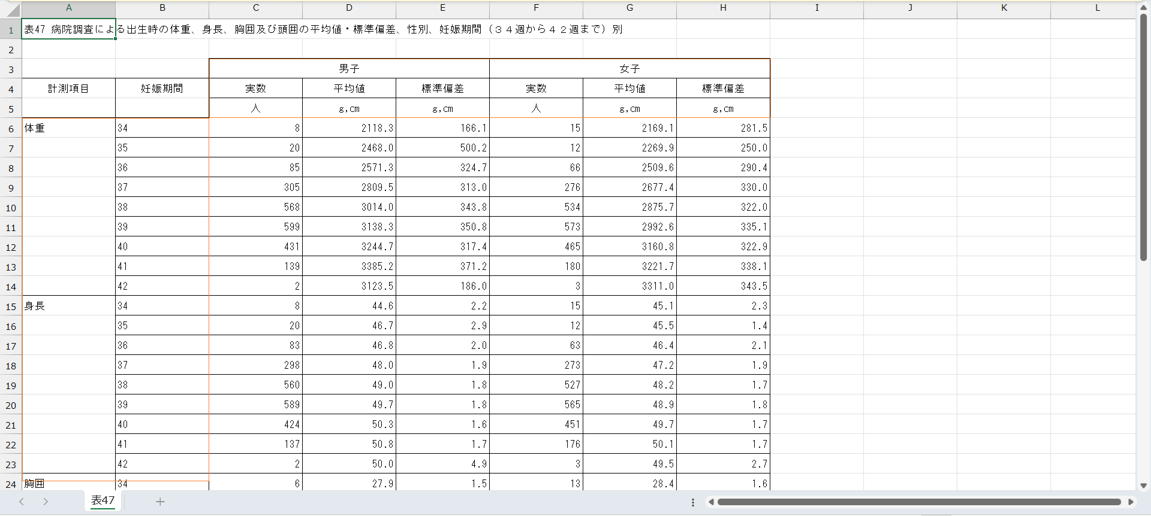This screenshot has width=1151, height=516.
Task: Click the vertical scrollbar up arrow
Action: [1143, 8]
